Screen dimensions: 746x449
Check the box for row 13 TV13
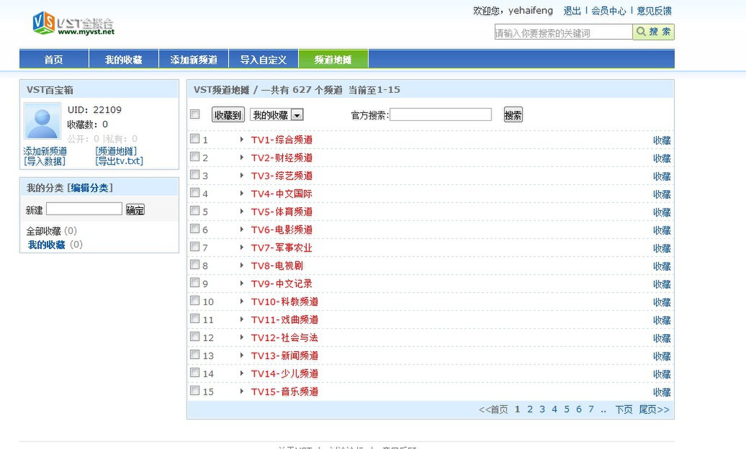(195, 354)
